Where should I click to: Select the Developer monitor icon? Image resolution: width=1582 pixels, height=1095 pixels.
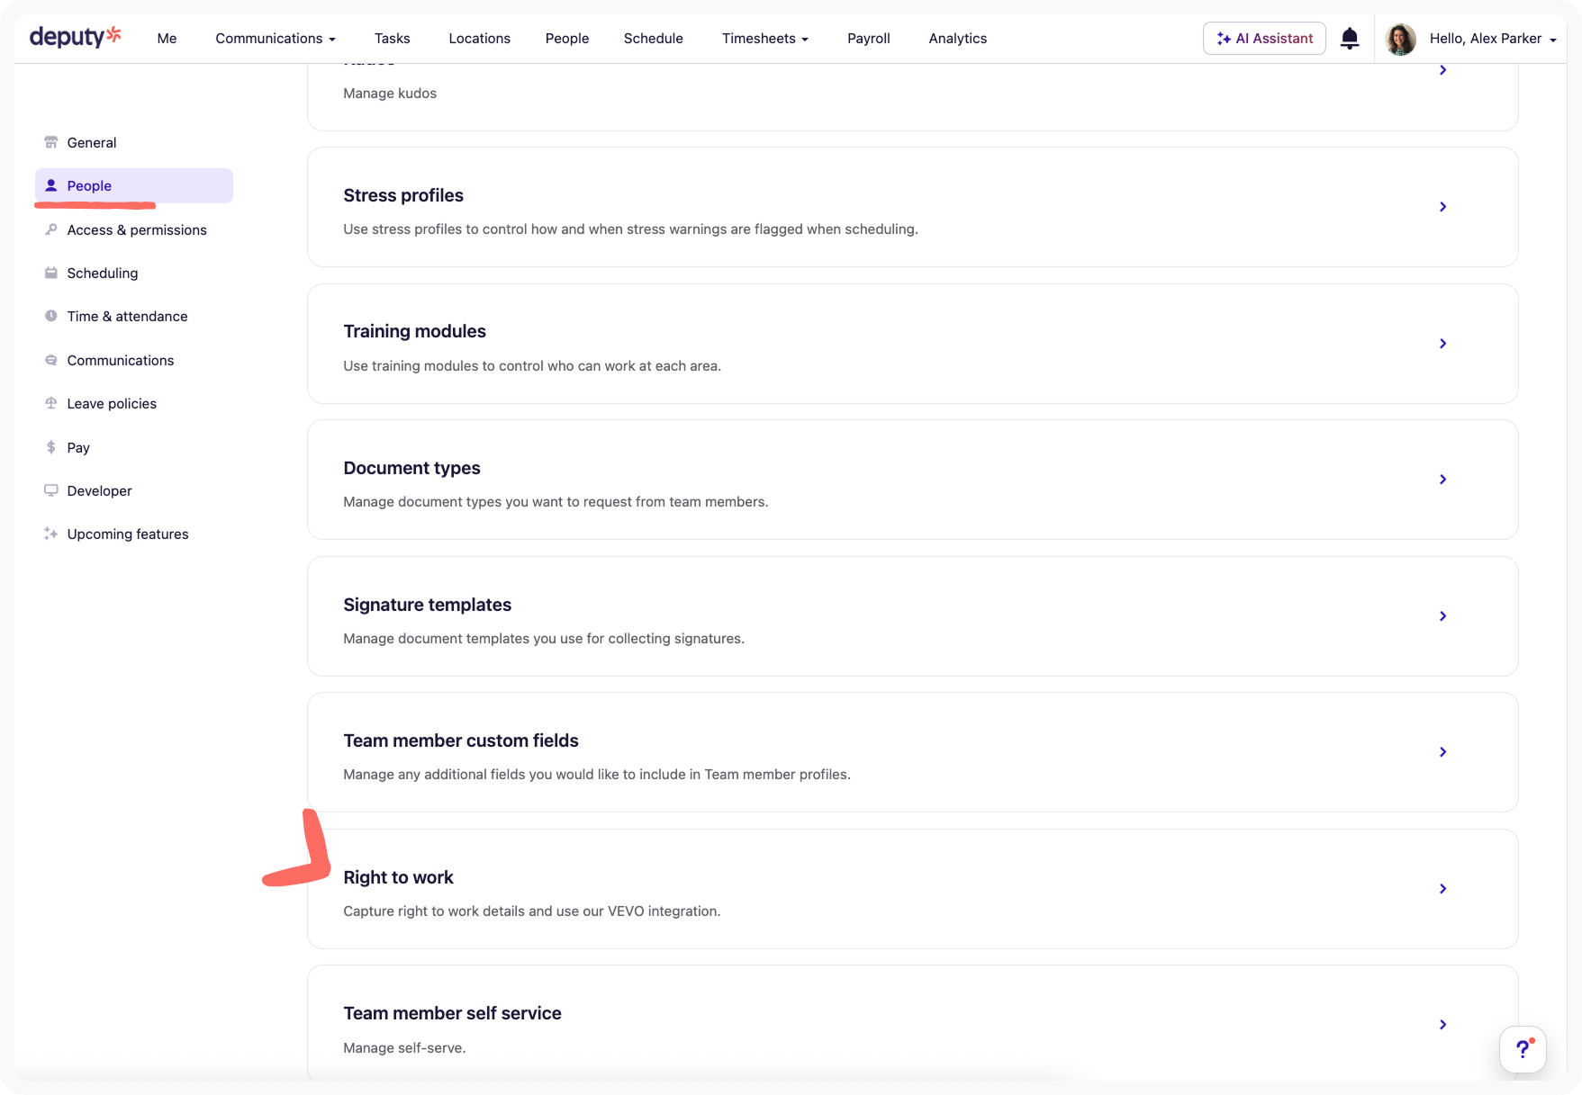(x=51, y=490)
